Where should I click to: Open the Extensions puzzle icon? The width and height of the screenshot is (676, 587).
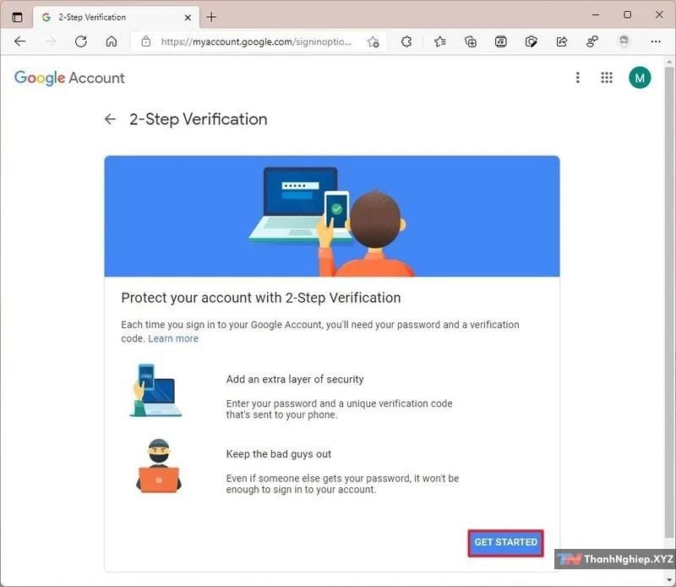click(x=406, y=41)
